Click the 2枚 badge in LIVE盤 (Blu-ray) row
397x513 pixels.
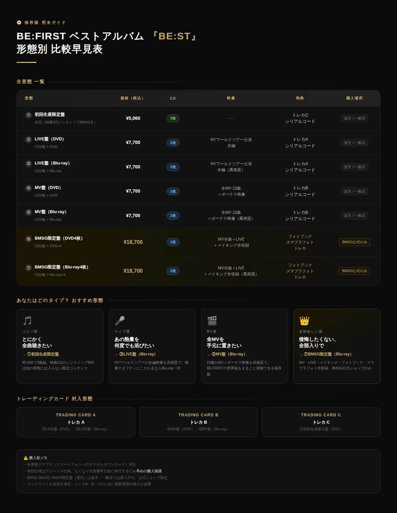pyautogui.click(x=173, y=167)
